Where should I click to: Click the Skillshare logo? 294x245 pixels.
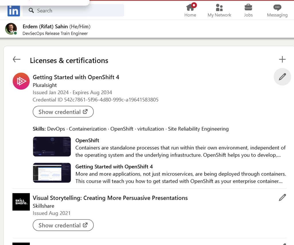[21, 202]
